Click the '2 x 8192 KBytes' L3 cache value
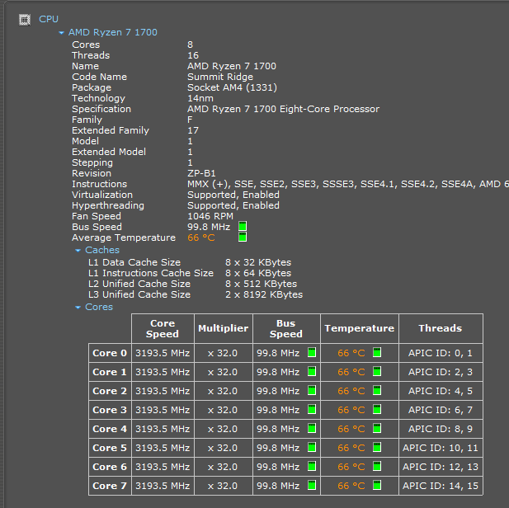Viewport: 509px width, 508px height. (x=264, y=294)
